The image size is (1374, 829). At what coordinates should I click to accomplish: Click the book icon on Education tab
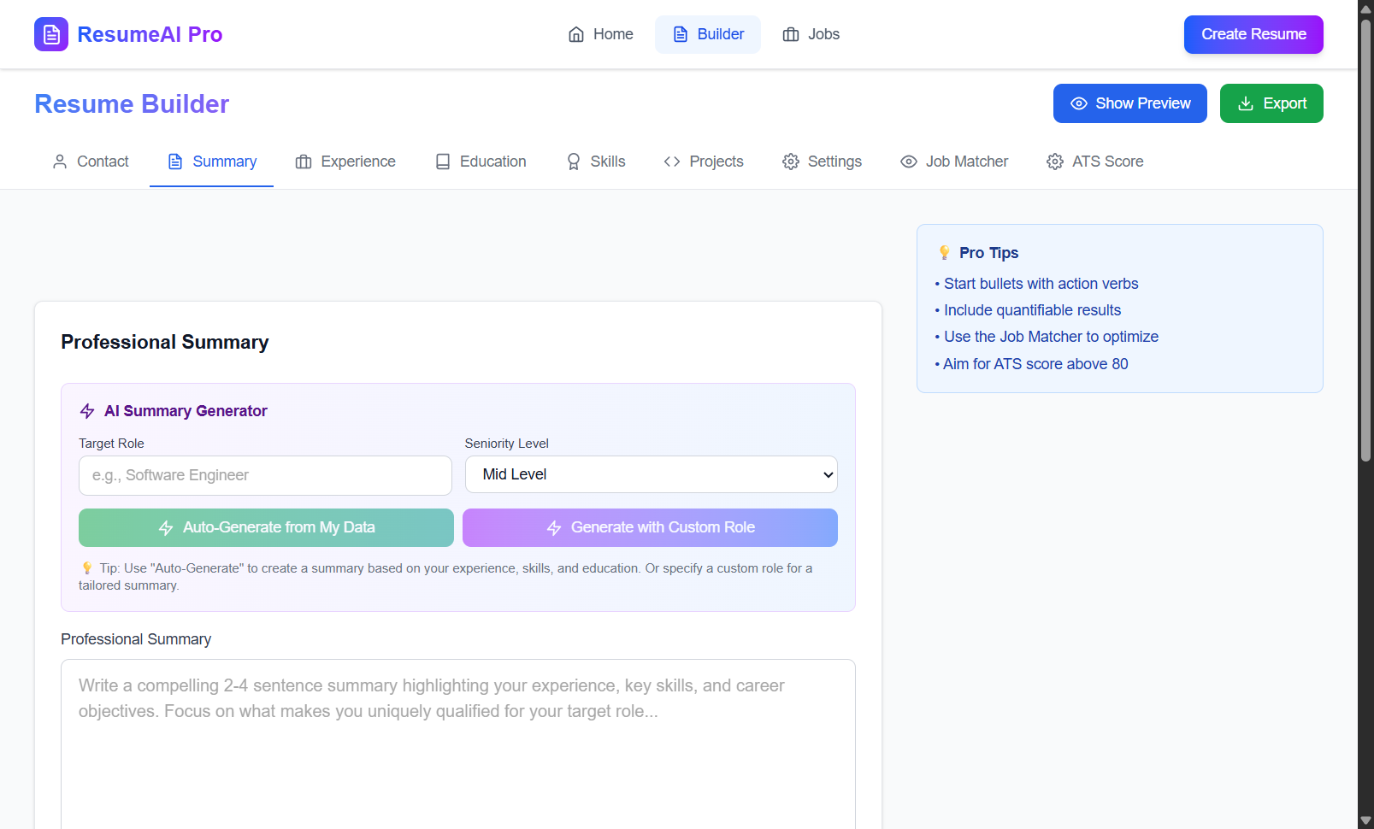pos(443,162)
